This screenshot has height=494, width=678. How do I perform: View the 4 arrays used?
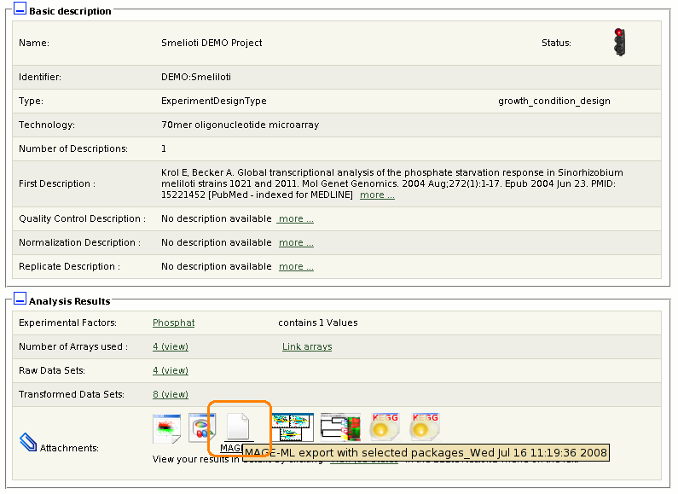tap(171, 346)
